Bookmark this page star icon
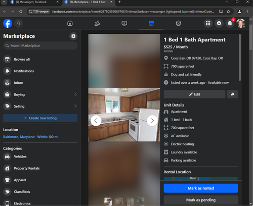This screenshot has width=253, height=206. [x=228, y=12]
